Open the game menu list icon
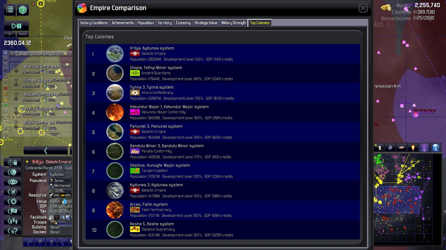 coord(10,10)
